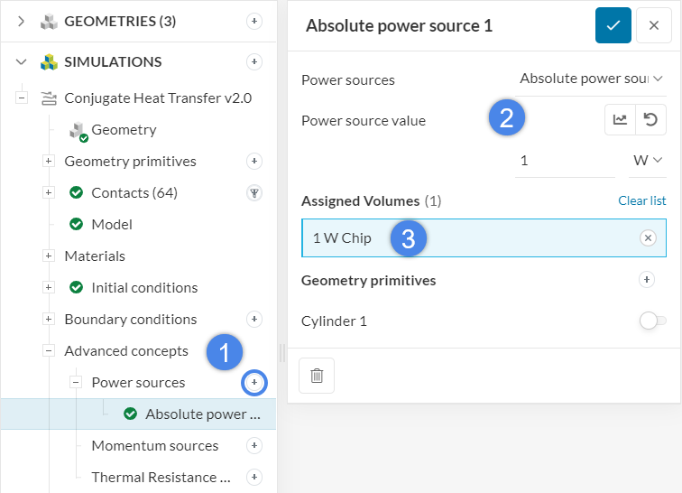Image resolution: width=682 pixels, height=493 pixels.
Task: Click the Advanced concepts label
Action: coord(126,351)
